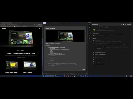Toggle the configuration and performance data checkbox
The height and width of the screenshot is (99, 133).
click(x=94, y=44)
